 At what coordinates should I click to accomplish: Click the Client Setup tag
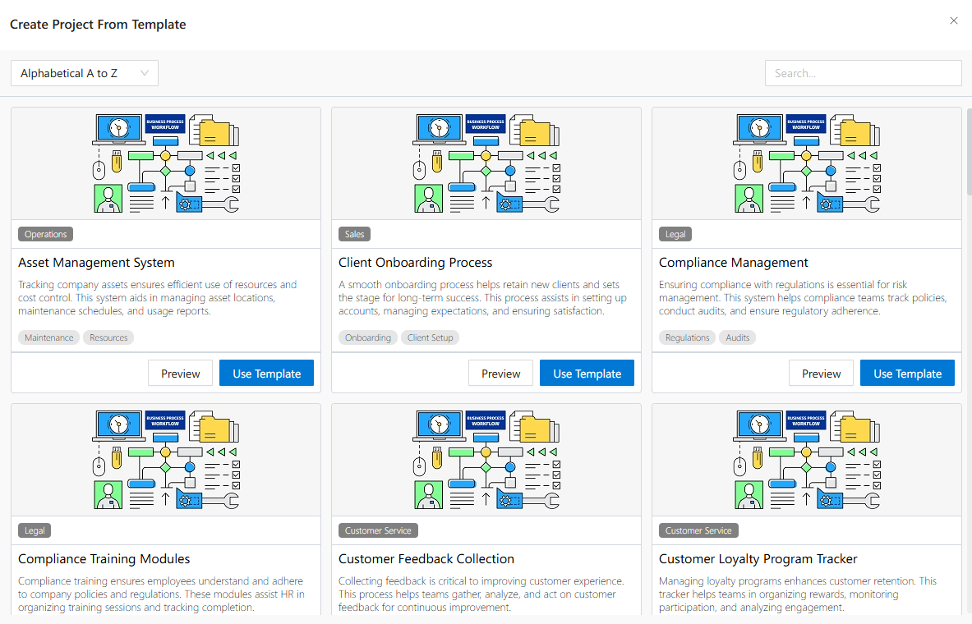coord(431,337)
